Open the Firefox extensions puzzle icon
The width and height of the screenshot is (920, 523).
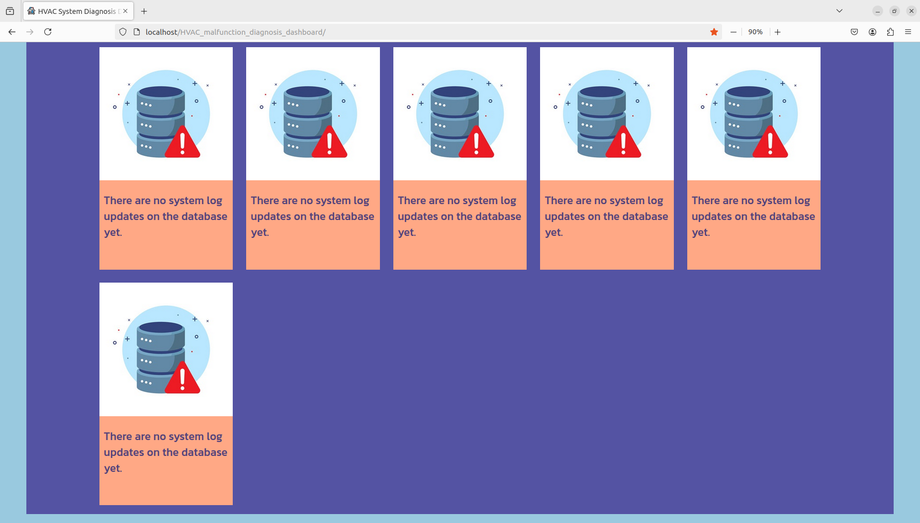(x=890, y=32)
